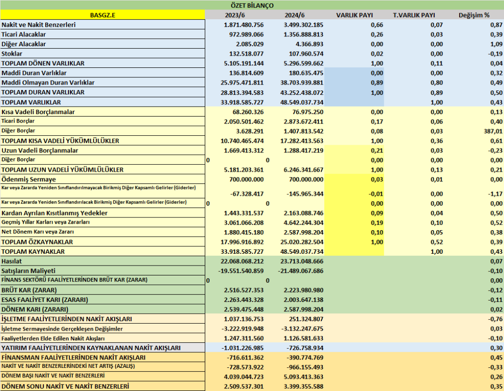The width and height of the screenshot is (504, 391).
Task: Select the ÖZET BİLANÇO title cell
Action: click(252, 5)
